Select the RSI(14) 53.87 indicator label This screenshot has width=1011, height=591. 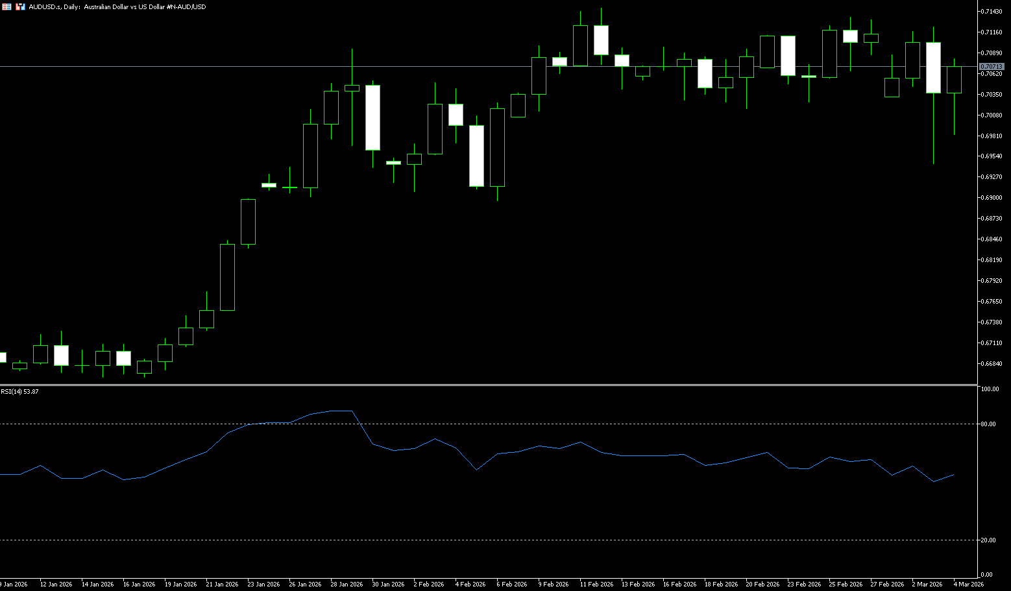tap(19, 392)
